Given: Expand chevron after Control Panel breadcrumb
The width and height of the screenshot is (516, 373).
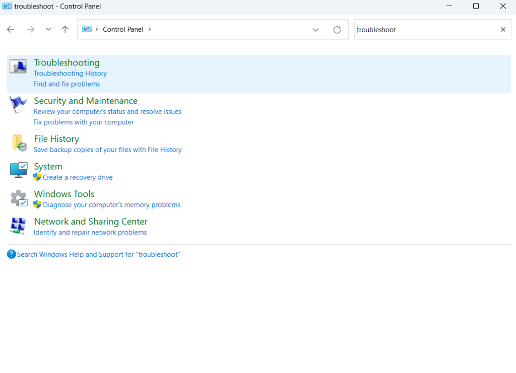Looking at the screenshot, I should pos(150,30).
